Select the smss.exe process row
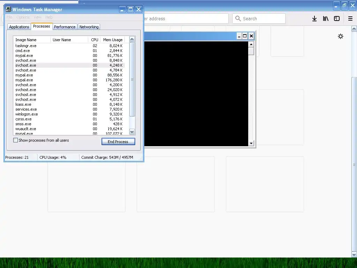 (x=69, y=124)
